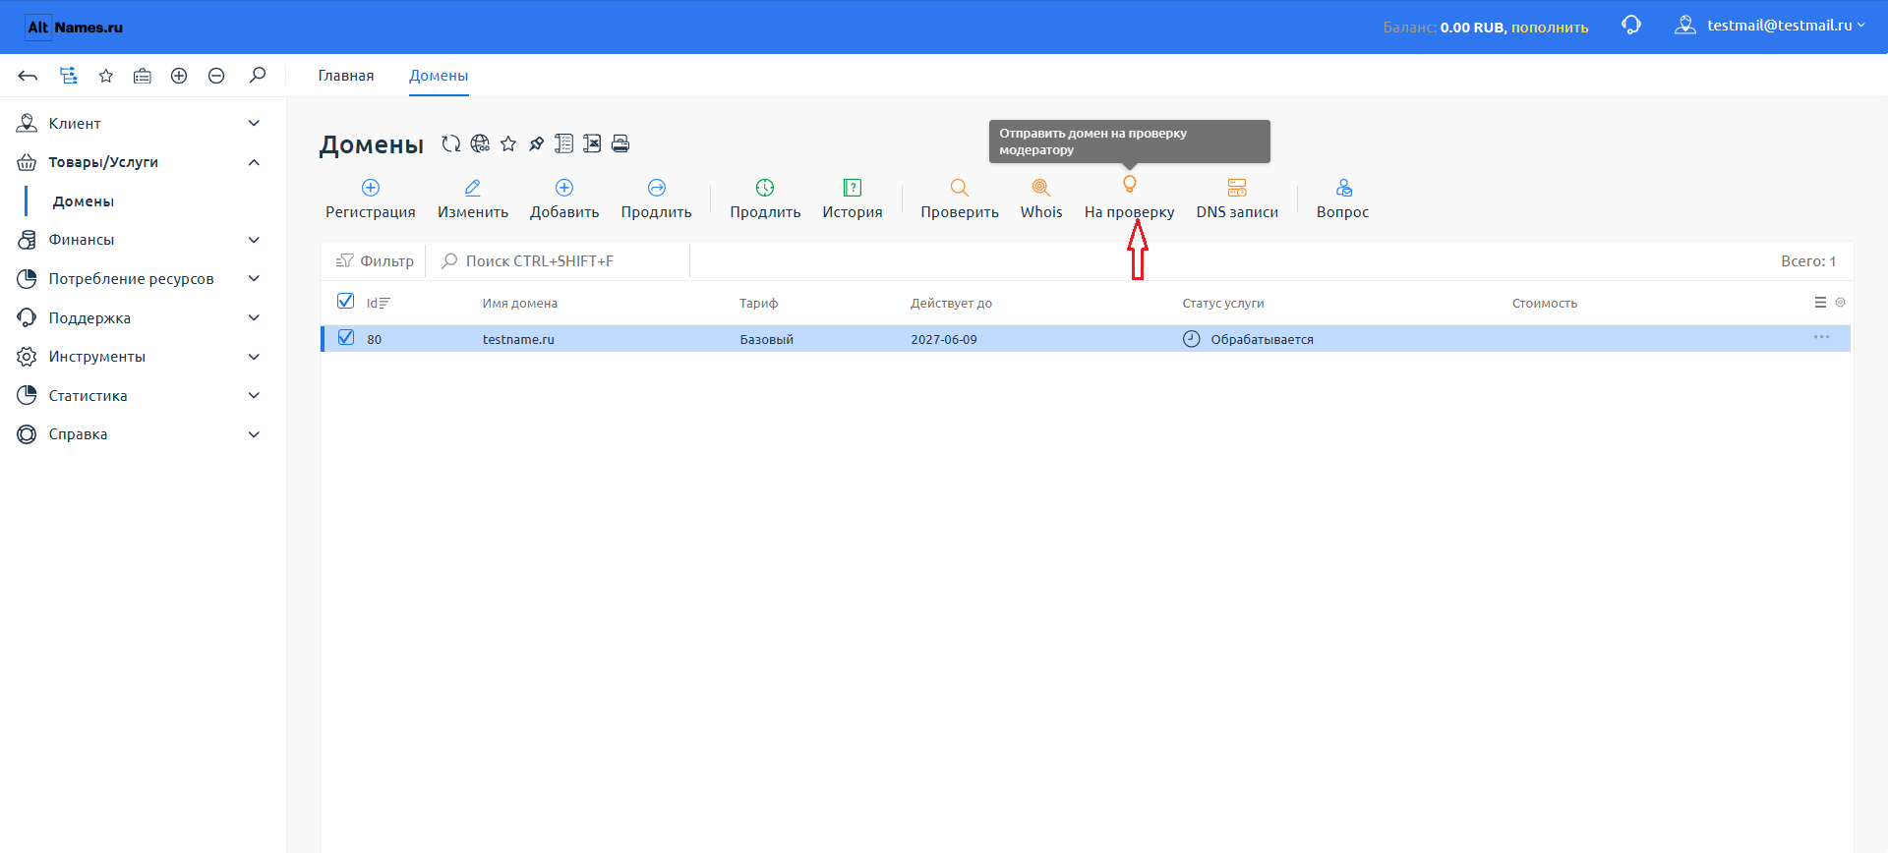Viewport: 1888px width, 853px height.
Task: Click the Базовый tariff cell
Action: pos(767,339)
